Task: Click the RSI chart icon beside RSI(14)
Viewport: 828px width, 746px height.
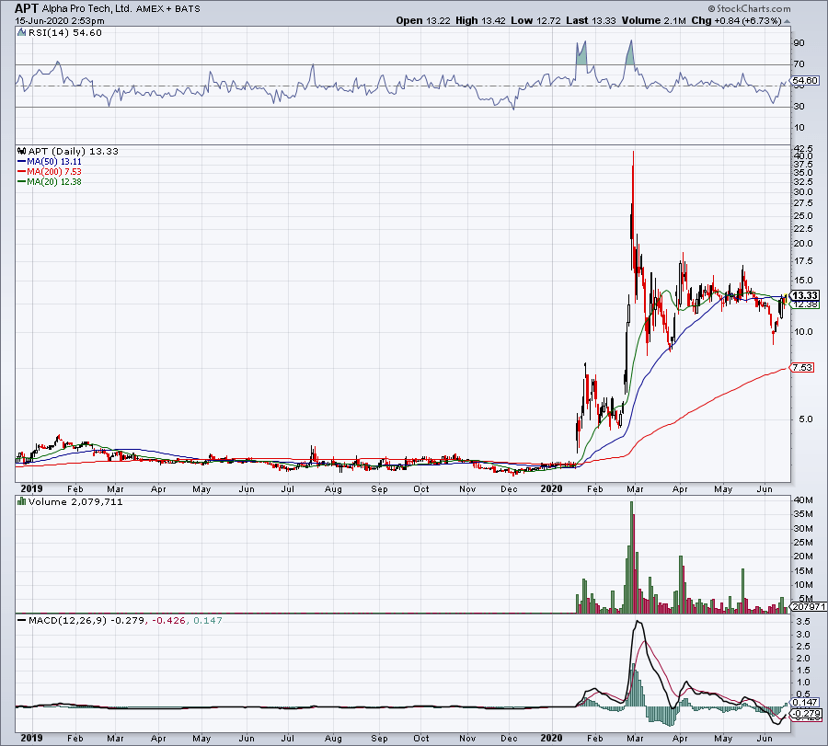Action: (x=19, y=30)
